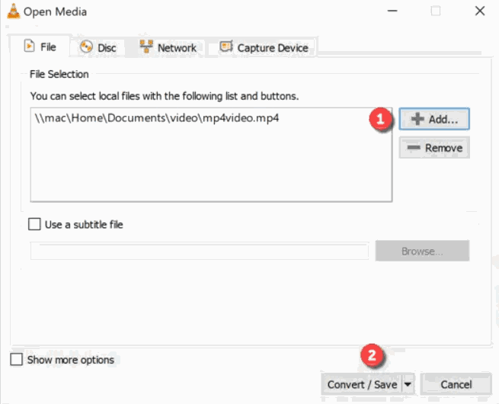Open the Network tab
The image size is (499, 404).
(168, 47)
